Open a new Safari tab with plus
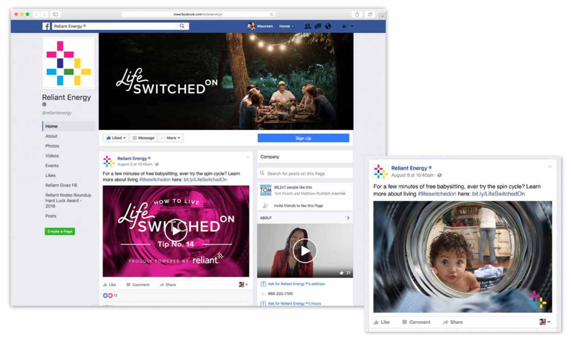 click(382, 16)
